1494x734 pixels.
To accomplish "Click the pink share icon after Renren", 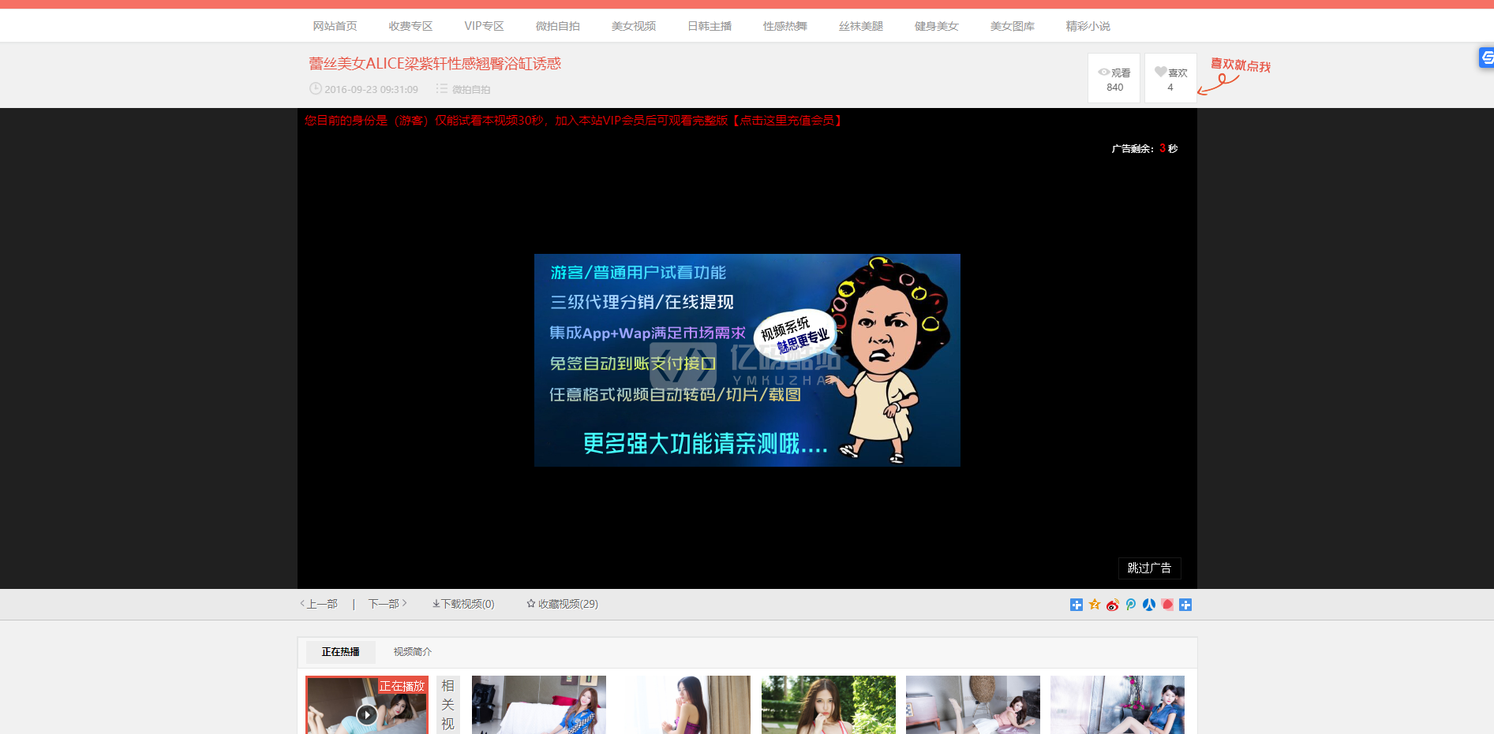I will [x=1167, y=605].
